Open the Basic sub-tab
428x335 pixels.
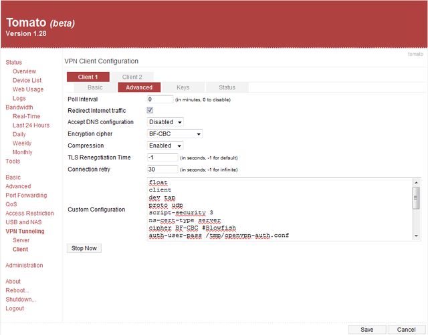[95, 87]
